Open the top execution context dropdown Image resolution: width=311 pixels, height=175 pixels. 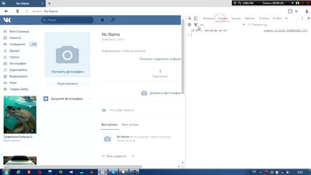222,25
